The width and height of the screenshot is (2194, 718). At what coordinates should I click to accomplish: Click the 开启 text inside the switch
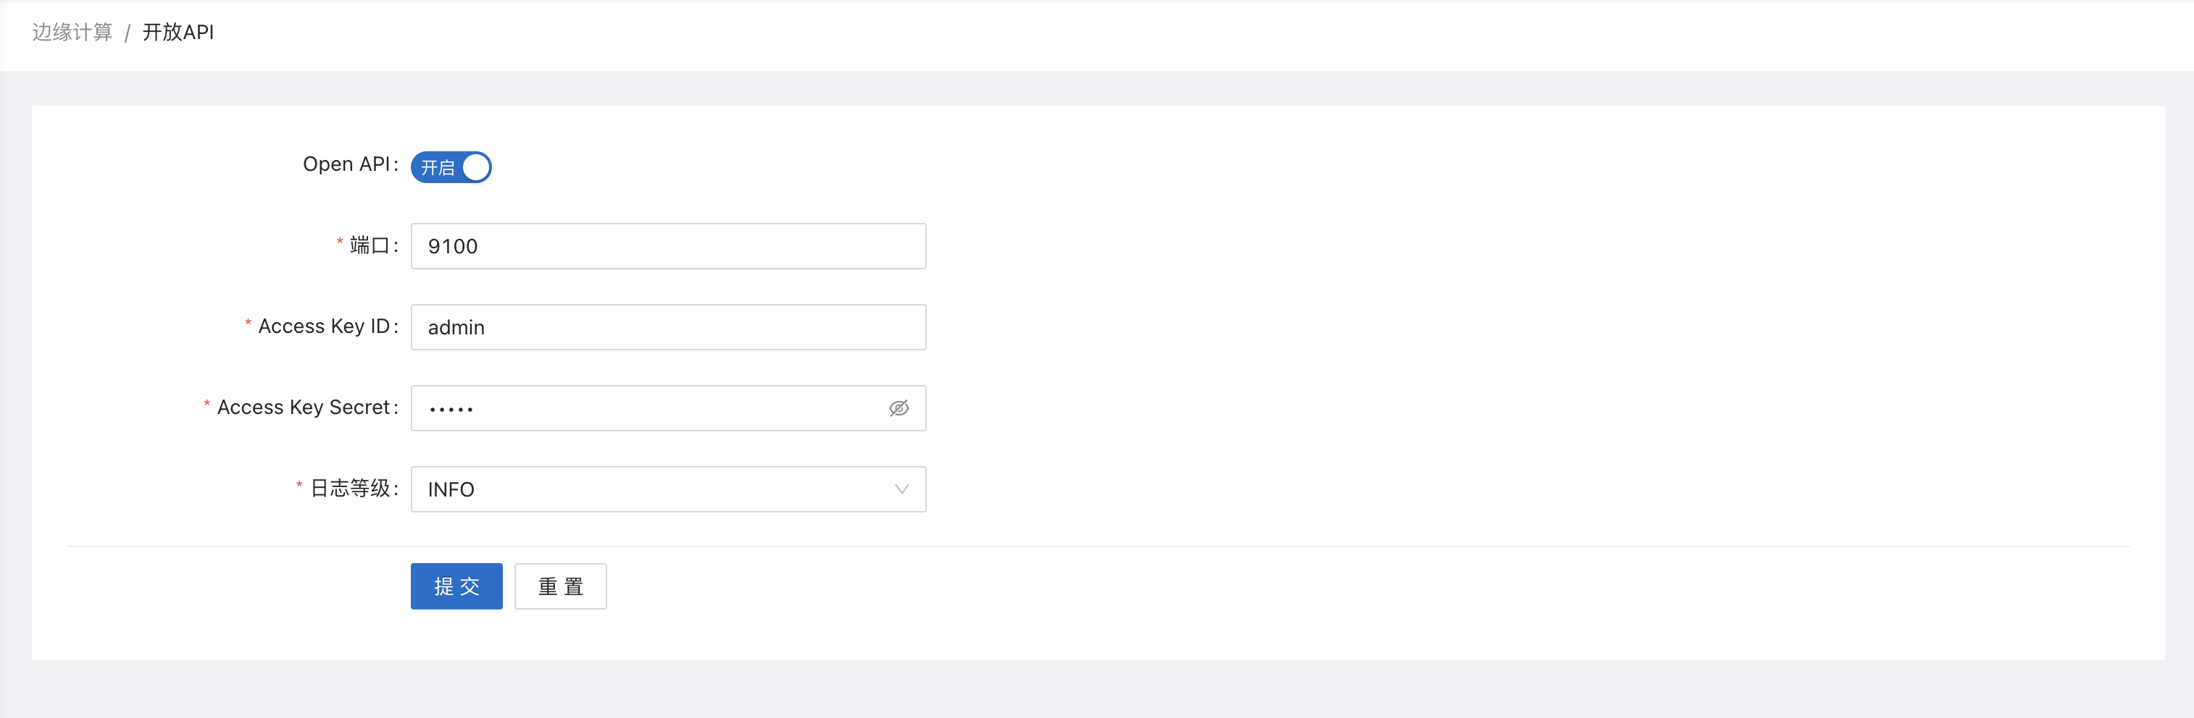(438, 168)
